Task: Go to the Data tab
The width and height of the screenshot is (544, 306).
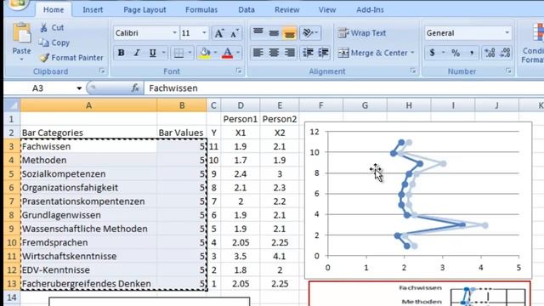Action: pos(246,9)
